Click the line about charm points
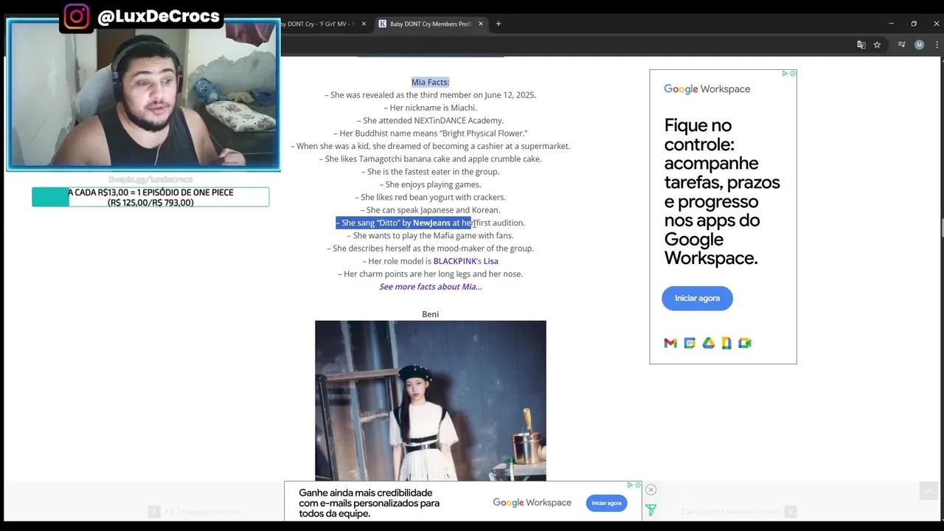Image resolution: width=944 pixels, height=531 pixels. click(x=431, y=274)
